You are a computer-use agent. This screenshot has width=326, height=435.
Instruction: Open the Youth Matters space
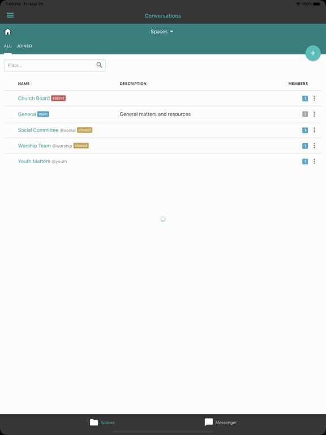[34, 161]
